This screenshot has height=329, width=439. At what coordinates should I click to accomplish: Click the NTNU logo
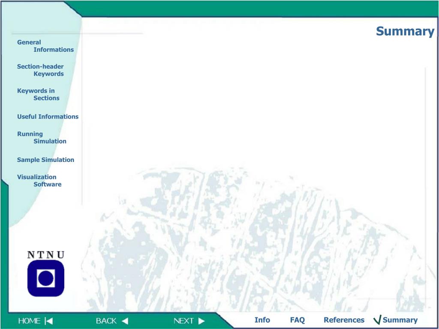[x=46, y=274]
